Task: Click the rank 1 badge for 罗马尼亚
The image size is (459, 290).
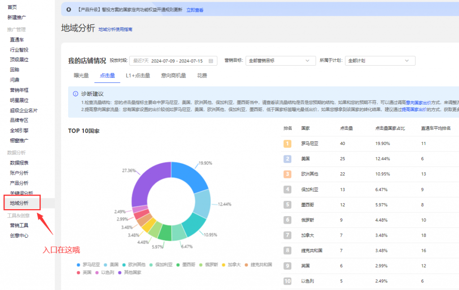Action: click(x=287, y=144)
